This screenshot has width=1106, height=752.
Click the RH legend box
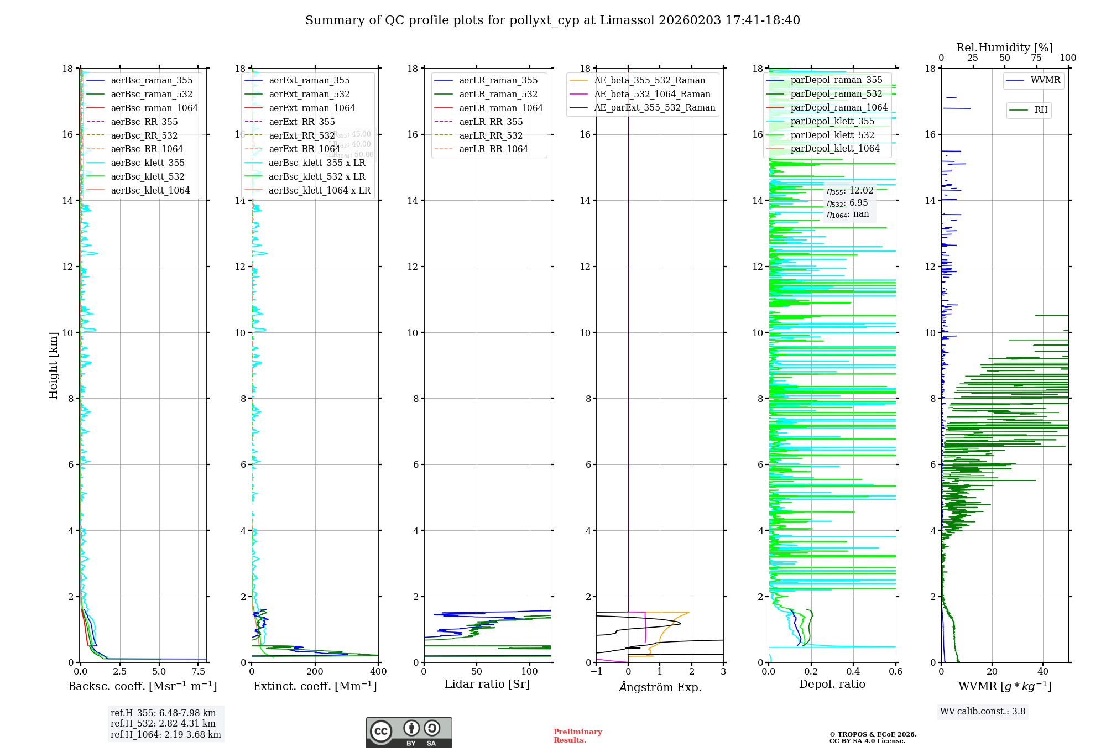(1029, 110)
